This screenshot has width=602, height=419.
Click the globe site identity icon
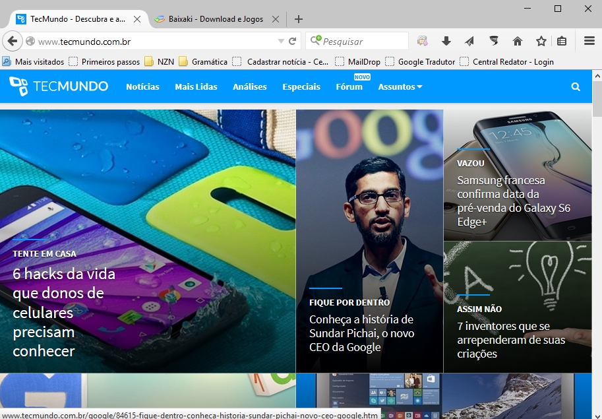pos(30,41)
